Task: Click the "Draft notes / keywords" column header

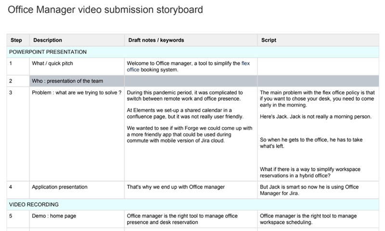Action: [x=156, y=40]
